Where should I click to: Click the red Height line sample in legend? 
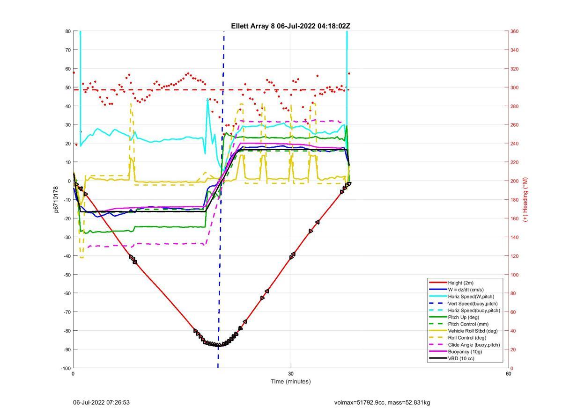tap(437, 283)
